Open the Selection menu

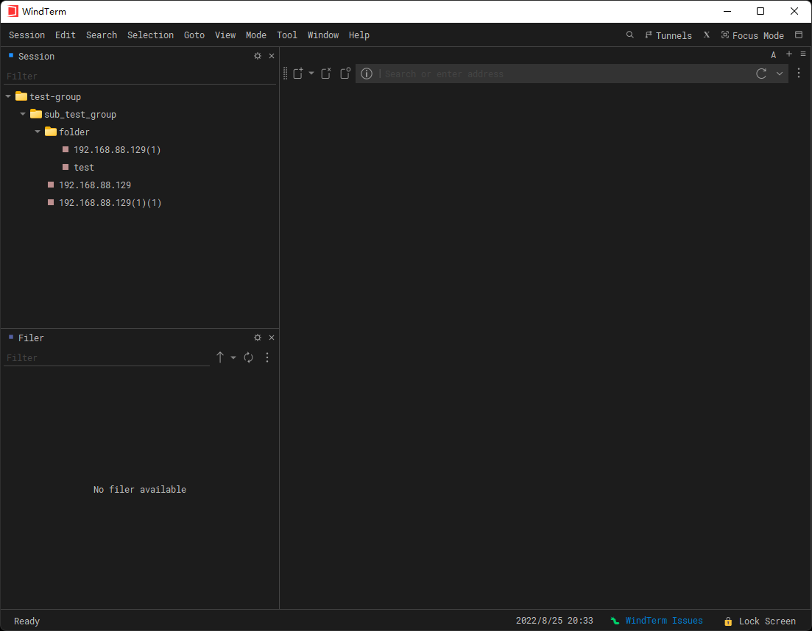(x=150, y=35)
